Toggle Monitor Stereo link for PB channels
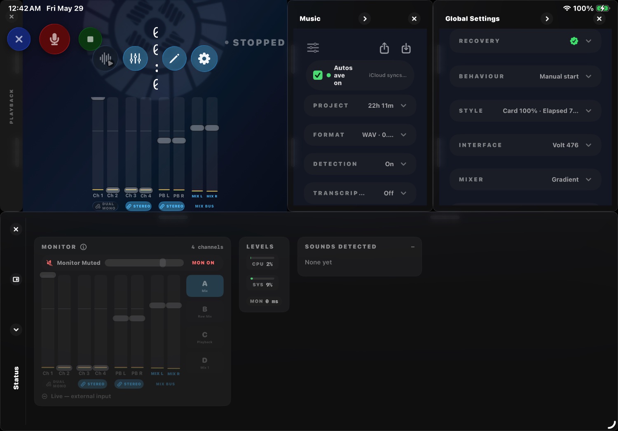 129,384
